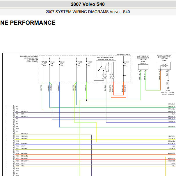Click right-edge BLK/BLU wire label

coord(172,121)
